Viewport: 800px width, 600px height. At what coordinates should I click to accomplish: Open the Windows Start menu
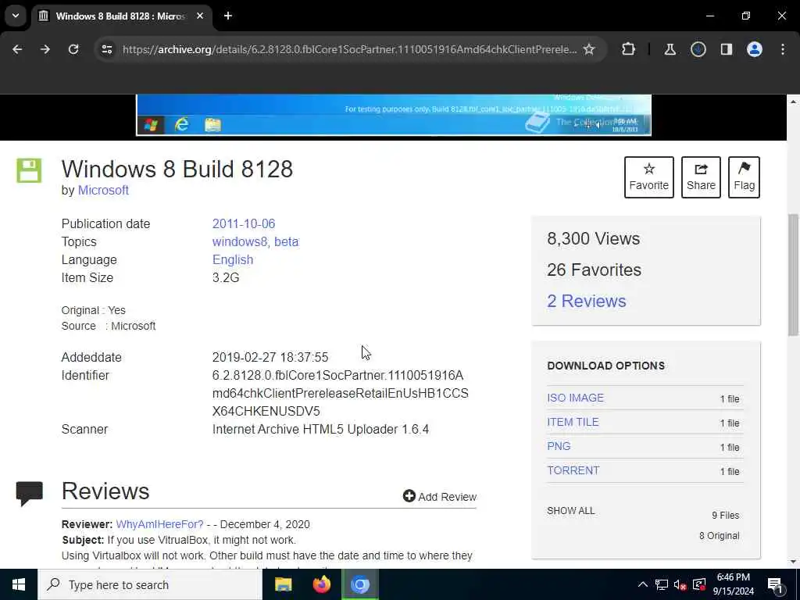click(19, 584)
